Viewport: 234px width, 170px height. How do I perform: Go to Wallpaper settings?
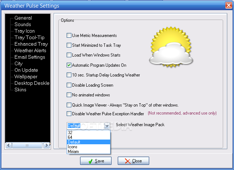point(26,76)
